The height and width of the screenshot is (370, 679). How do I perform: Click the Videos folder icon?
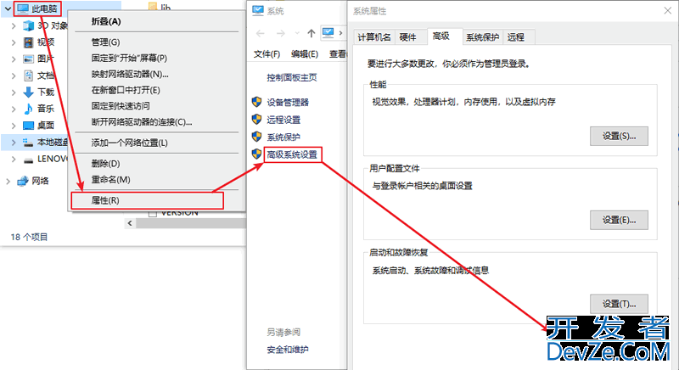[29, 42]
